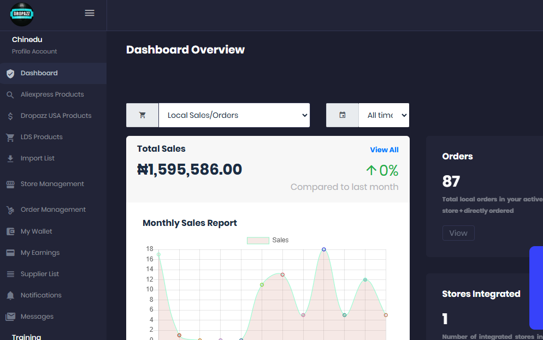Click the Store Management storefront icon

click(10, 184)
